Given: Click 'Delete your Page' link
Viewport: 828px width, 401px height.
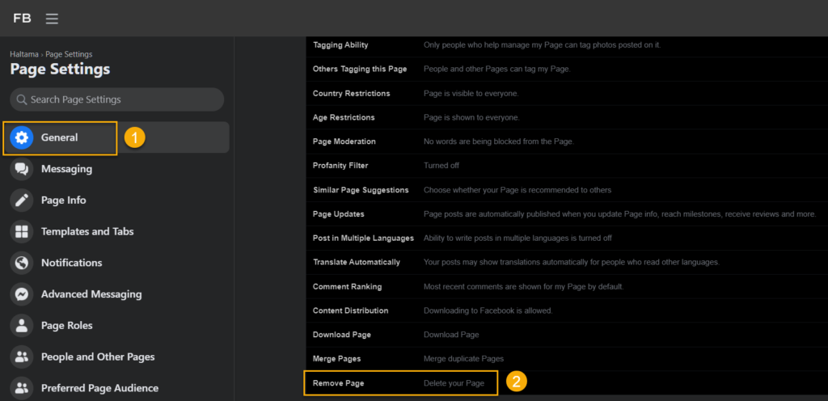Looking at the screenshot, I should (x=454, y=383).
